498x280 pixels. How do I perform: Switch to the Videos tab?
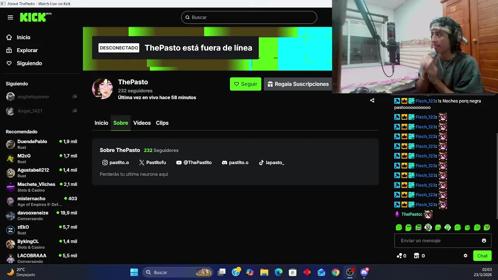pyautogui.click(x=142, y=123)
